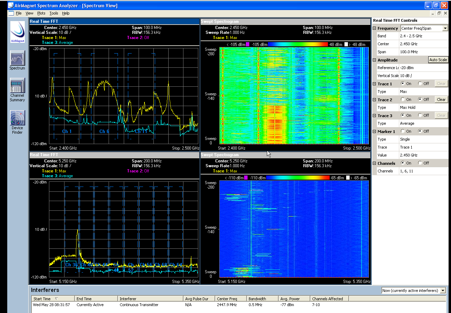
Task: Open the View menu
Action: click(29, 13)
